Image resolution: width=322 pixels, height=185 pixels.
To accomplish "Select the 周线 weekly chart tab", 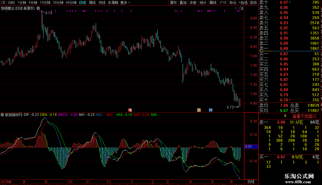I will point(92,3).
